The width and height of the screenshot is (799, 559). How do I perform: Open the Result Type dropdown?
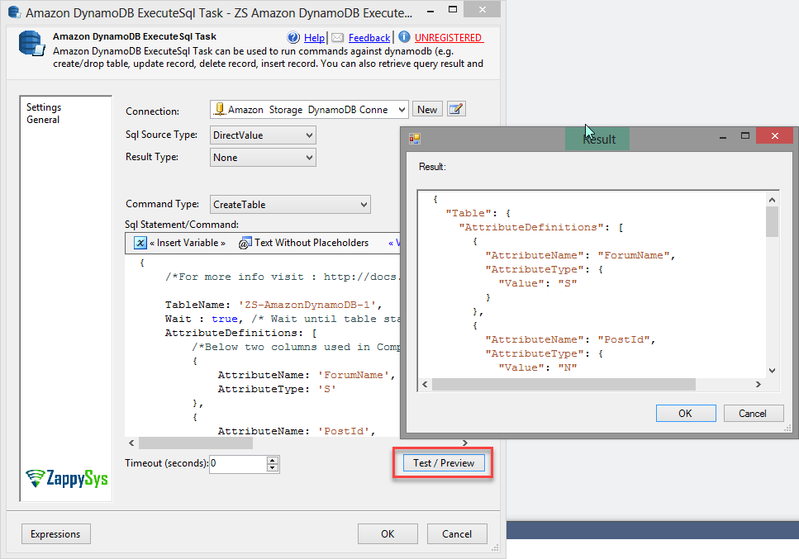(309, 158)
